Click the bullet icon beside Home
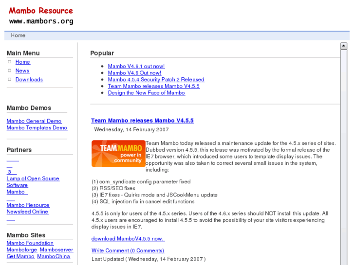This screenshot has height=265, width=354. 9,62
